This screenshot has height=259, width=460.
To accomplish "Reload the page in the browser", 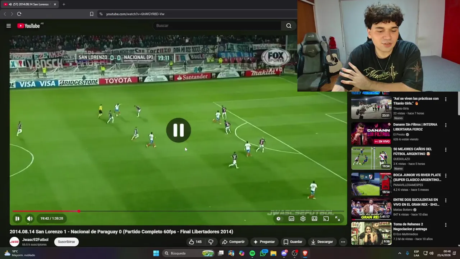I will point(19,14).
